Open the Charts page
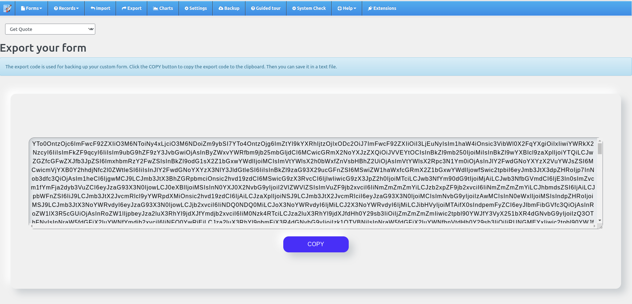 (x=163, y=8)
